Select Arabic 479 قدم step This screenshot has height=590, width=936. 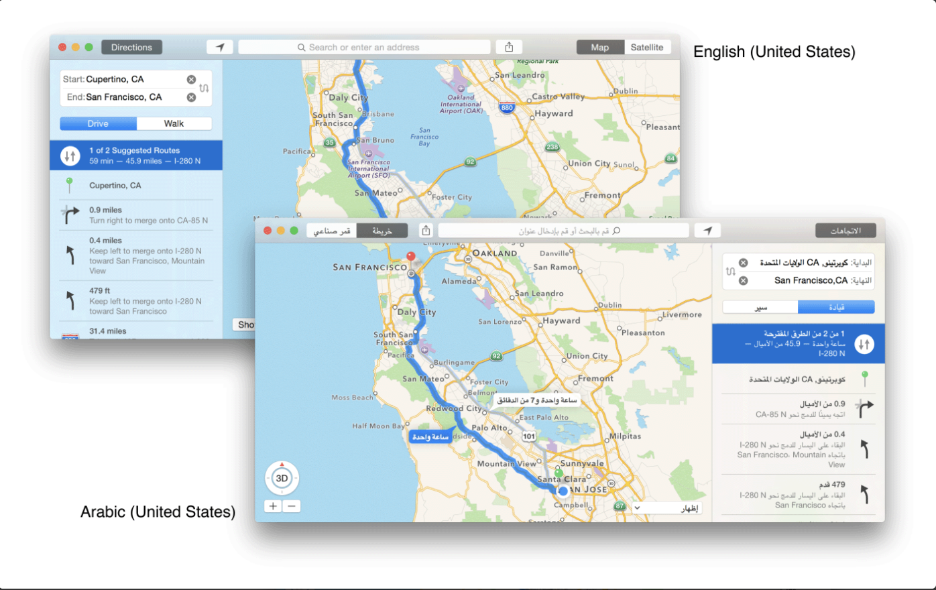(798, 495)
